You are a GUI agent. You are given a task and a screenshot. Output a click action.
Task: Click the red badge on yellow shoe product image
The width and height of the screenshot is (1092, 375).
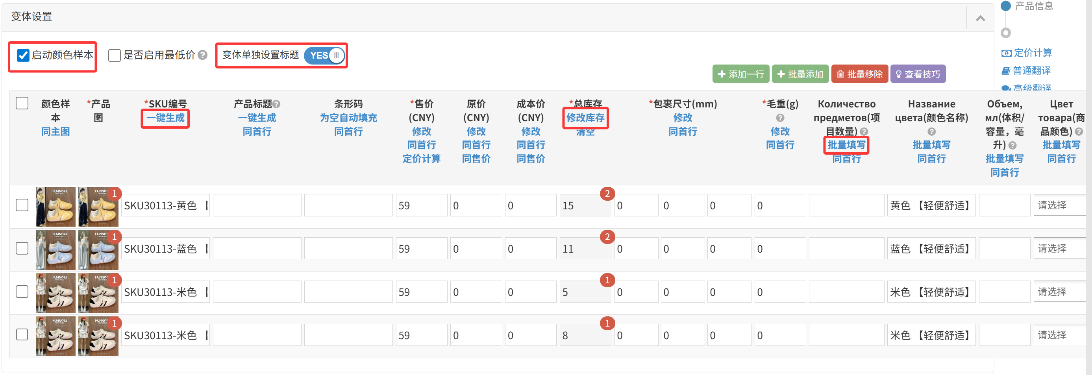[x=114, y=194]
